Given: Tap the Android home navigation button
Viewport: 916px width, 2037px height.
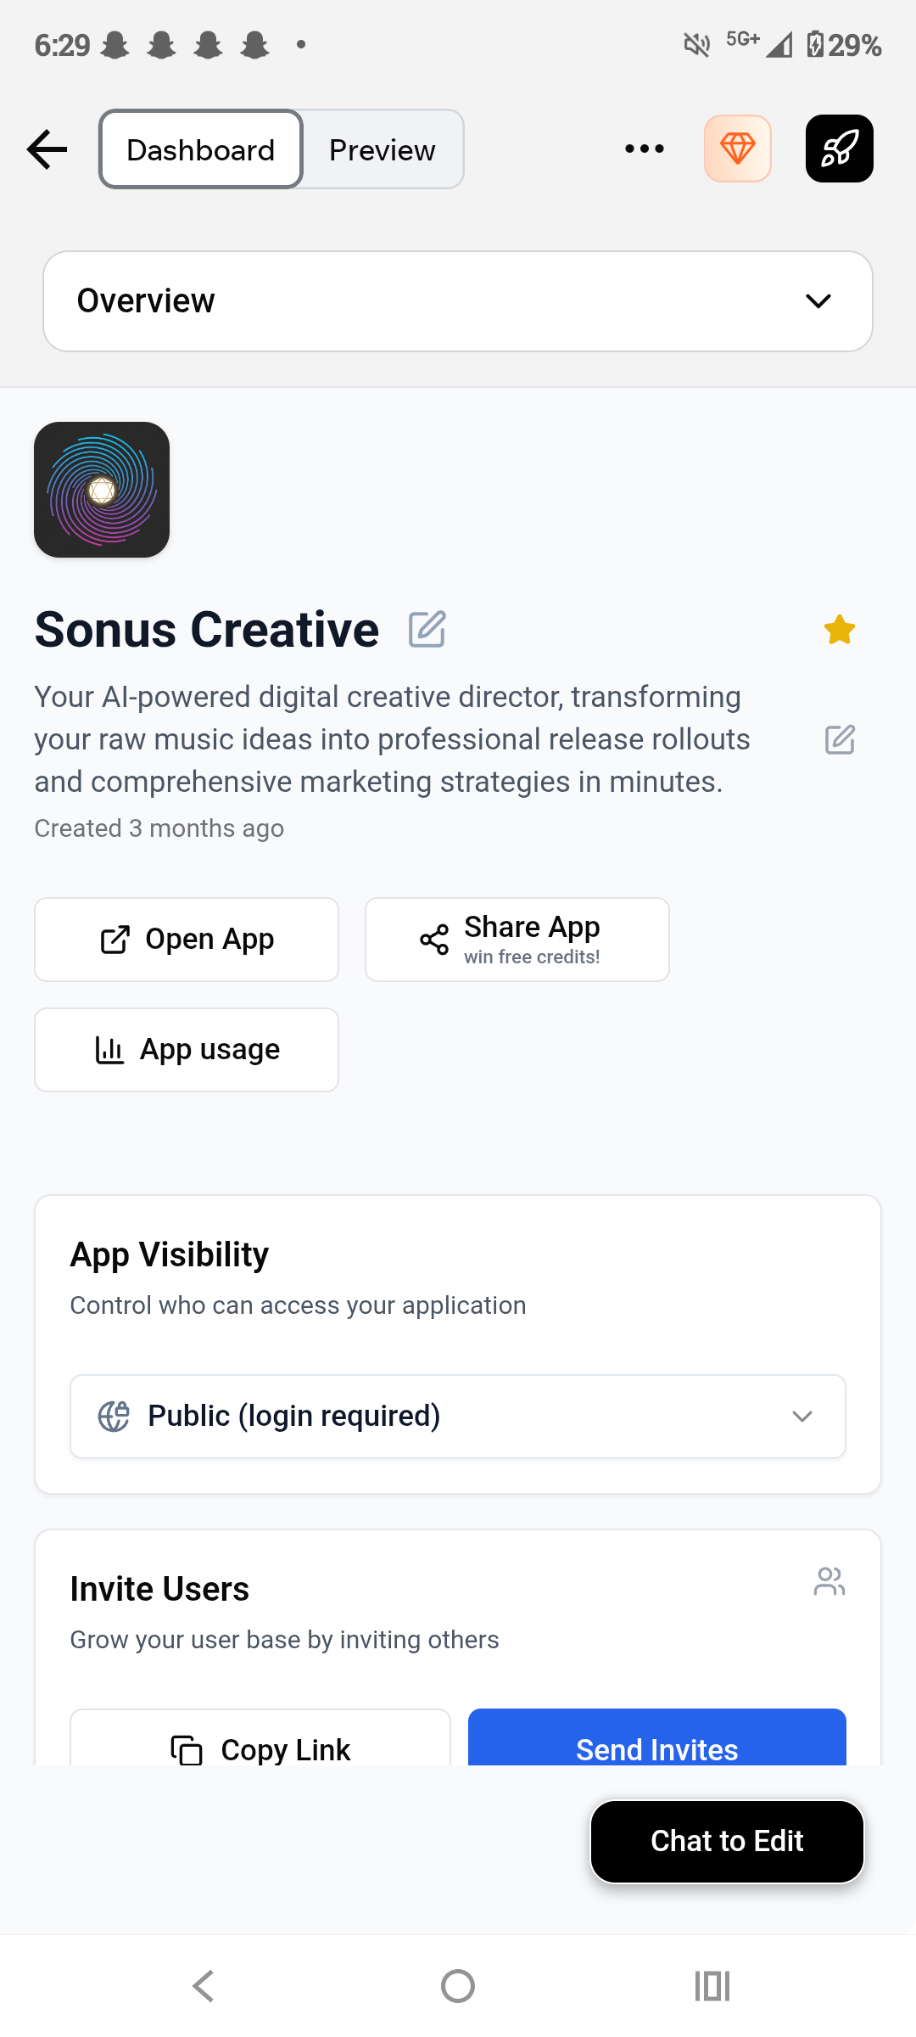Looking at the screenshot, I should [458, 1986].
